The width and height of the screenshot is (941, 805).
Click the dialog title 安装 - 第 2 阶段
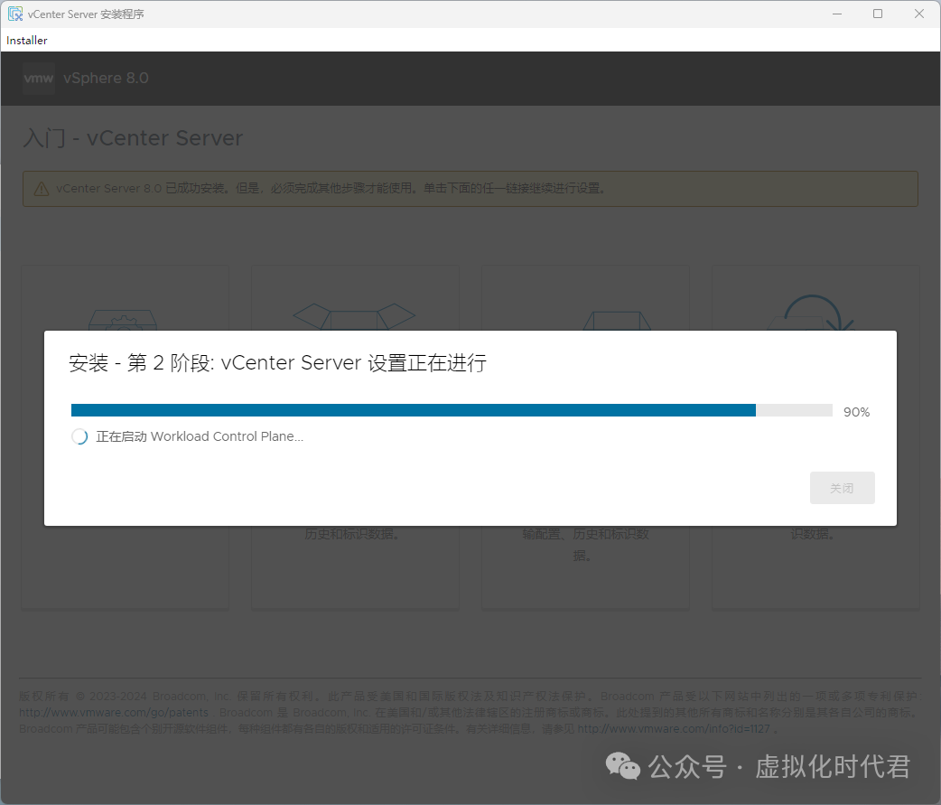(x=277, y=362)
